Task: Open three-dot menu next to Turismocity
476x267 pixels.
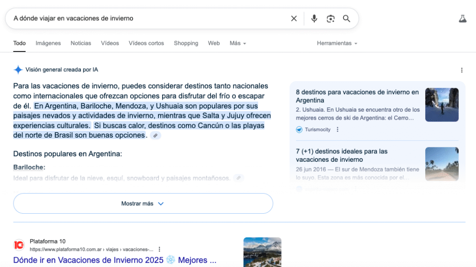Action: [337, 129]
